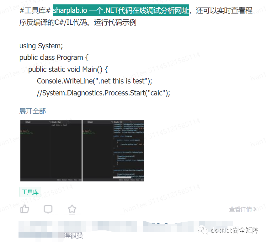Viewport: 267px width, 242px height.
Task: Click the 'using System;' code line
Action: 41,46
